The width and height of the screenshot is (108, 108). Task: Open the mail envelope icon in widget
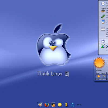pos(103,41)
